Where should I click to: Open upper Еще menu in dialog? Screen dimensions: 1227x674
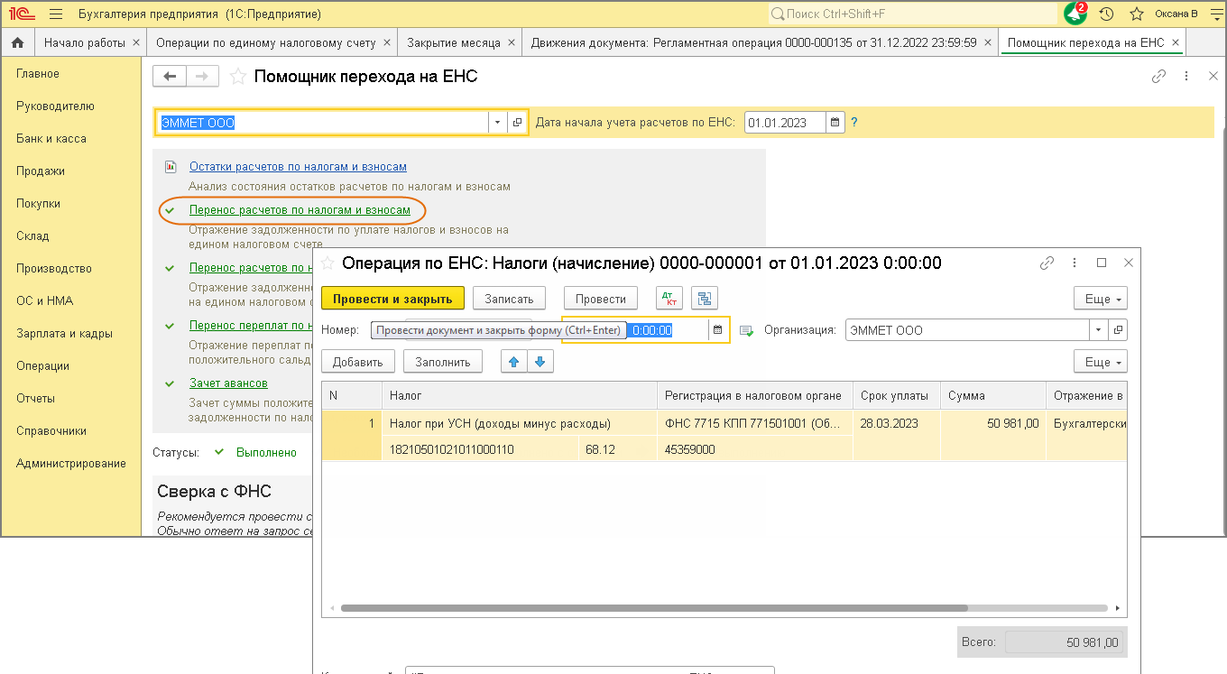tap(1100, 299)
